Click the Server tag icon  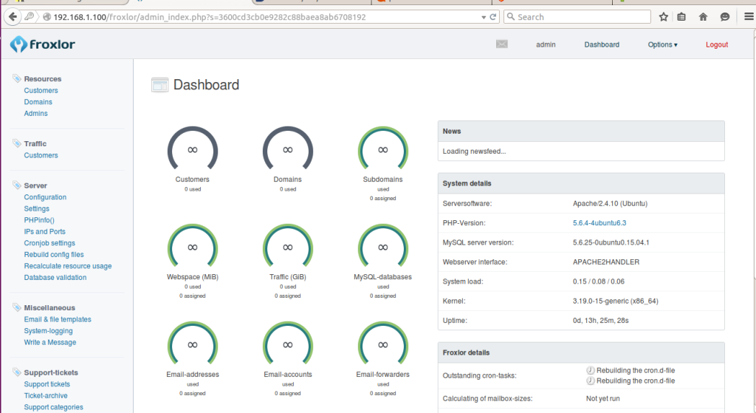17,185
